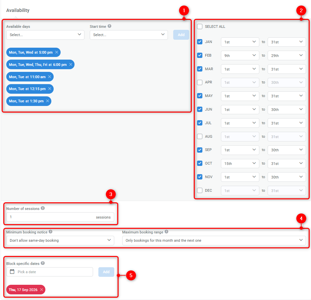Disable availability for JAN

click(x=200, y=42)
